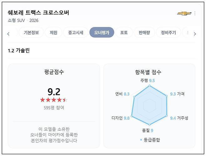Open the three-dot more options menu
This screenshot has height=156, width=206.
click(195, 13)
